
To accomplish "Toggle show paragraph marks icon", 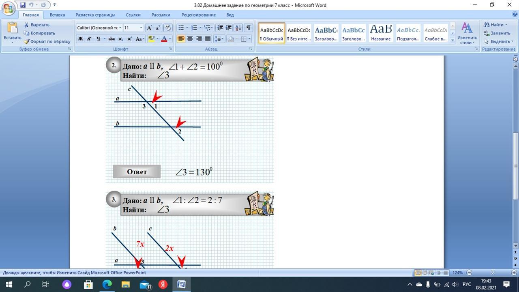I will point(248,28).
